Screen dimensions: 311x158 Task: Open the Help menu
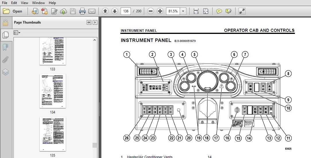[x=52, y=3]
